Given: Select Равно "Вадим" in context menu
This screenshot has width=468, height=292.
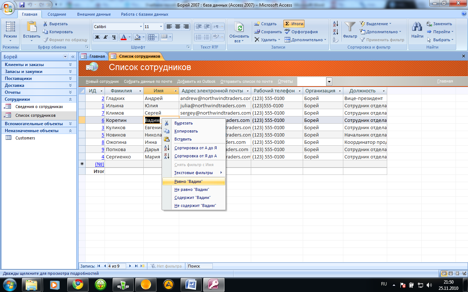Looking at the screenshot, I should (194, 181).
